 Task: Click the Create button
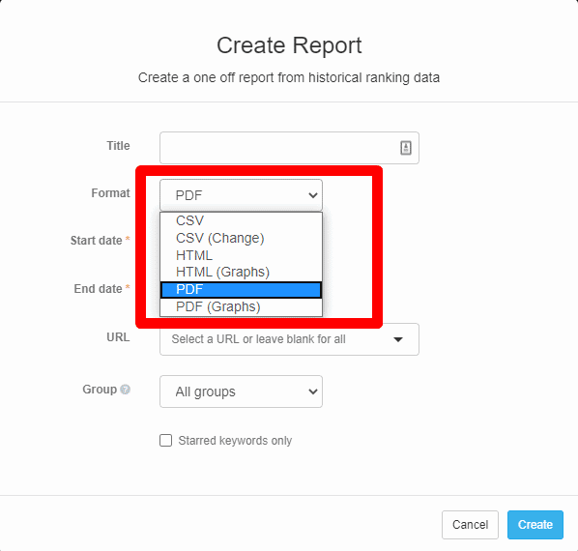(x=535, y=525)
